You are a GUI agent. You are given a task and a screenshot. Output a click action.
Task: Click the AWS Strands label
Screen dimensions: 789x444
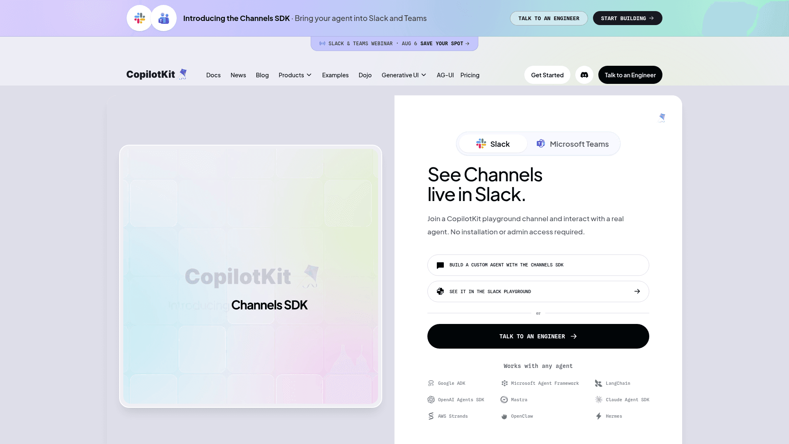[452, 416]
